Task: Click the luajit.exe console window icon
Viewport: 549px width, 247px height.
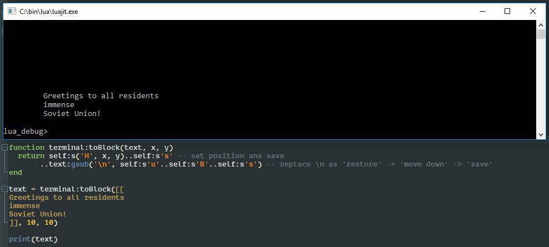Action: (12, 11)
